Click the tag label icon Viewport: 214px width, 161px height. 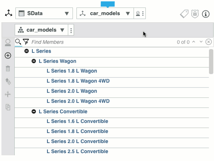pos(184,14)
